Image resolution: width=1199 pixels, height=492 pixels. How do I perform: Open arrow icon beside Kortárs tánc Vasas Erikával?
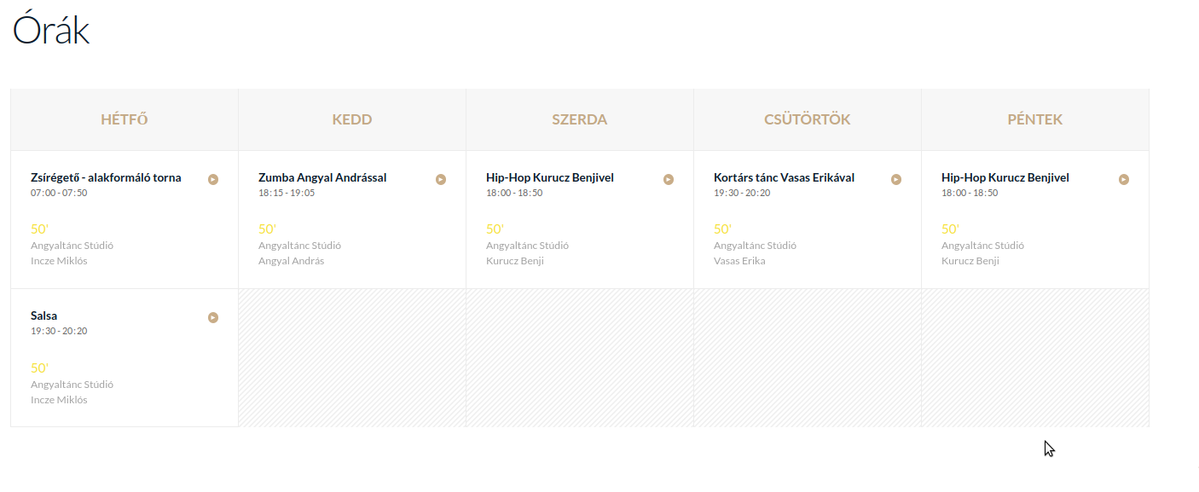click(x=896, y=179)
